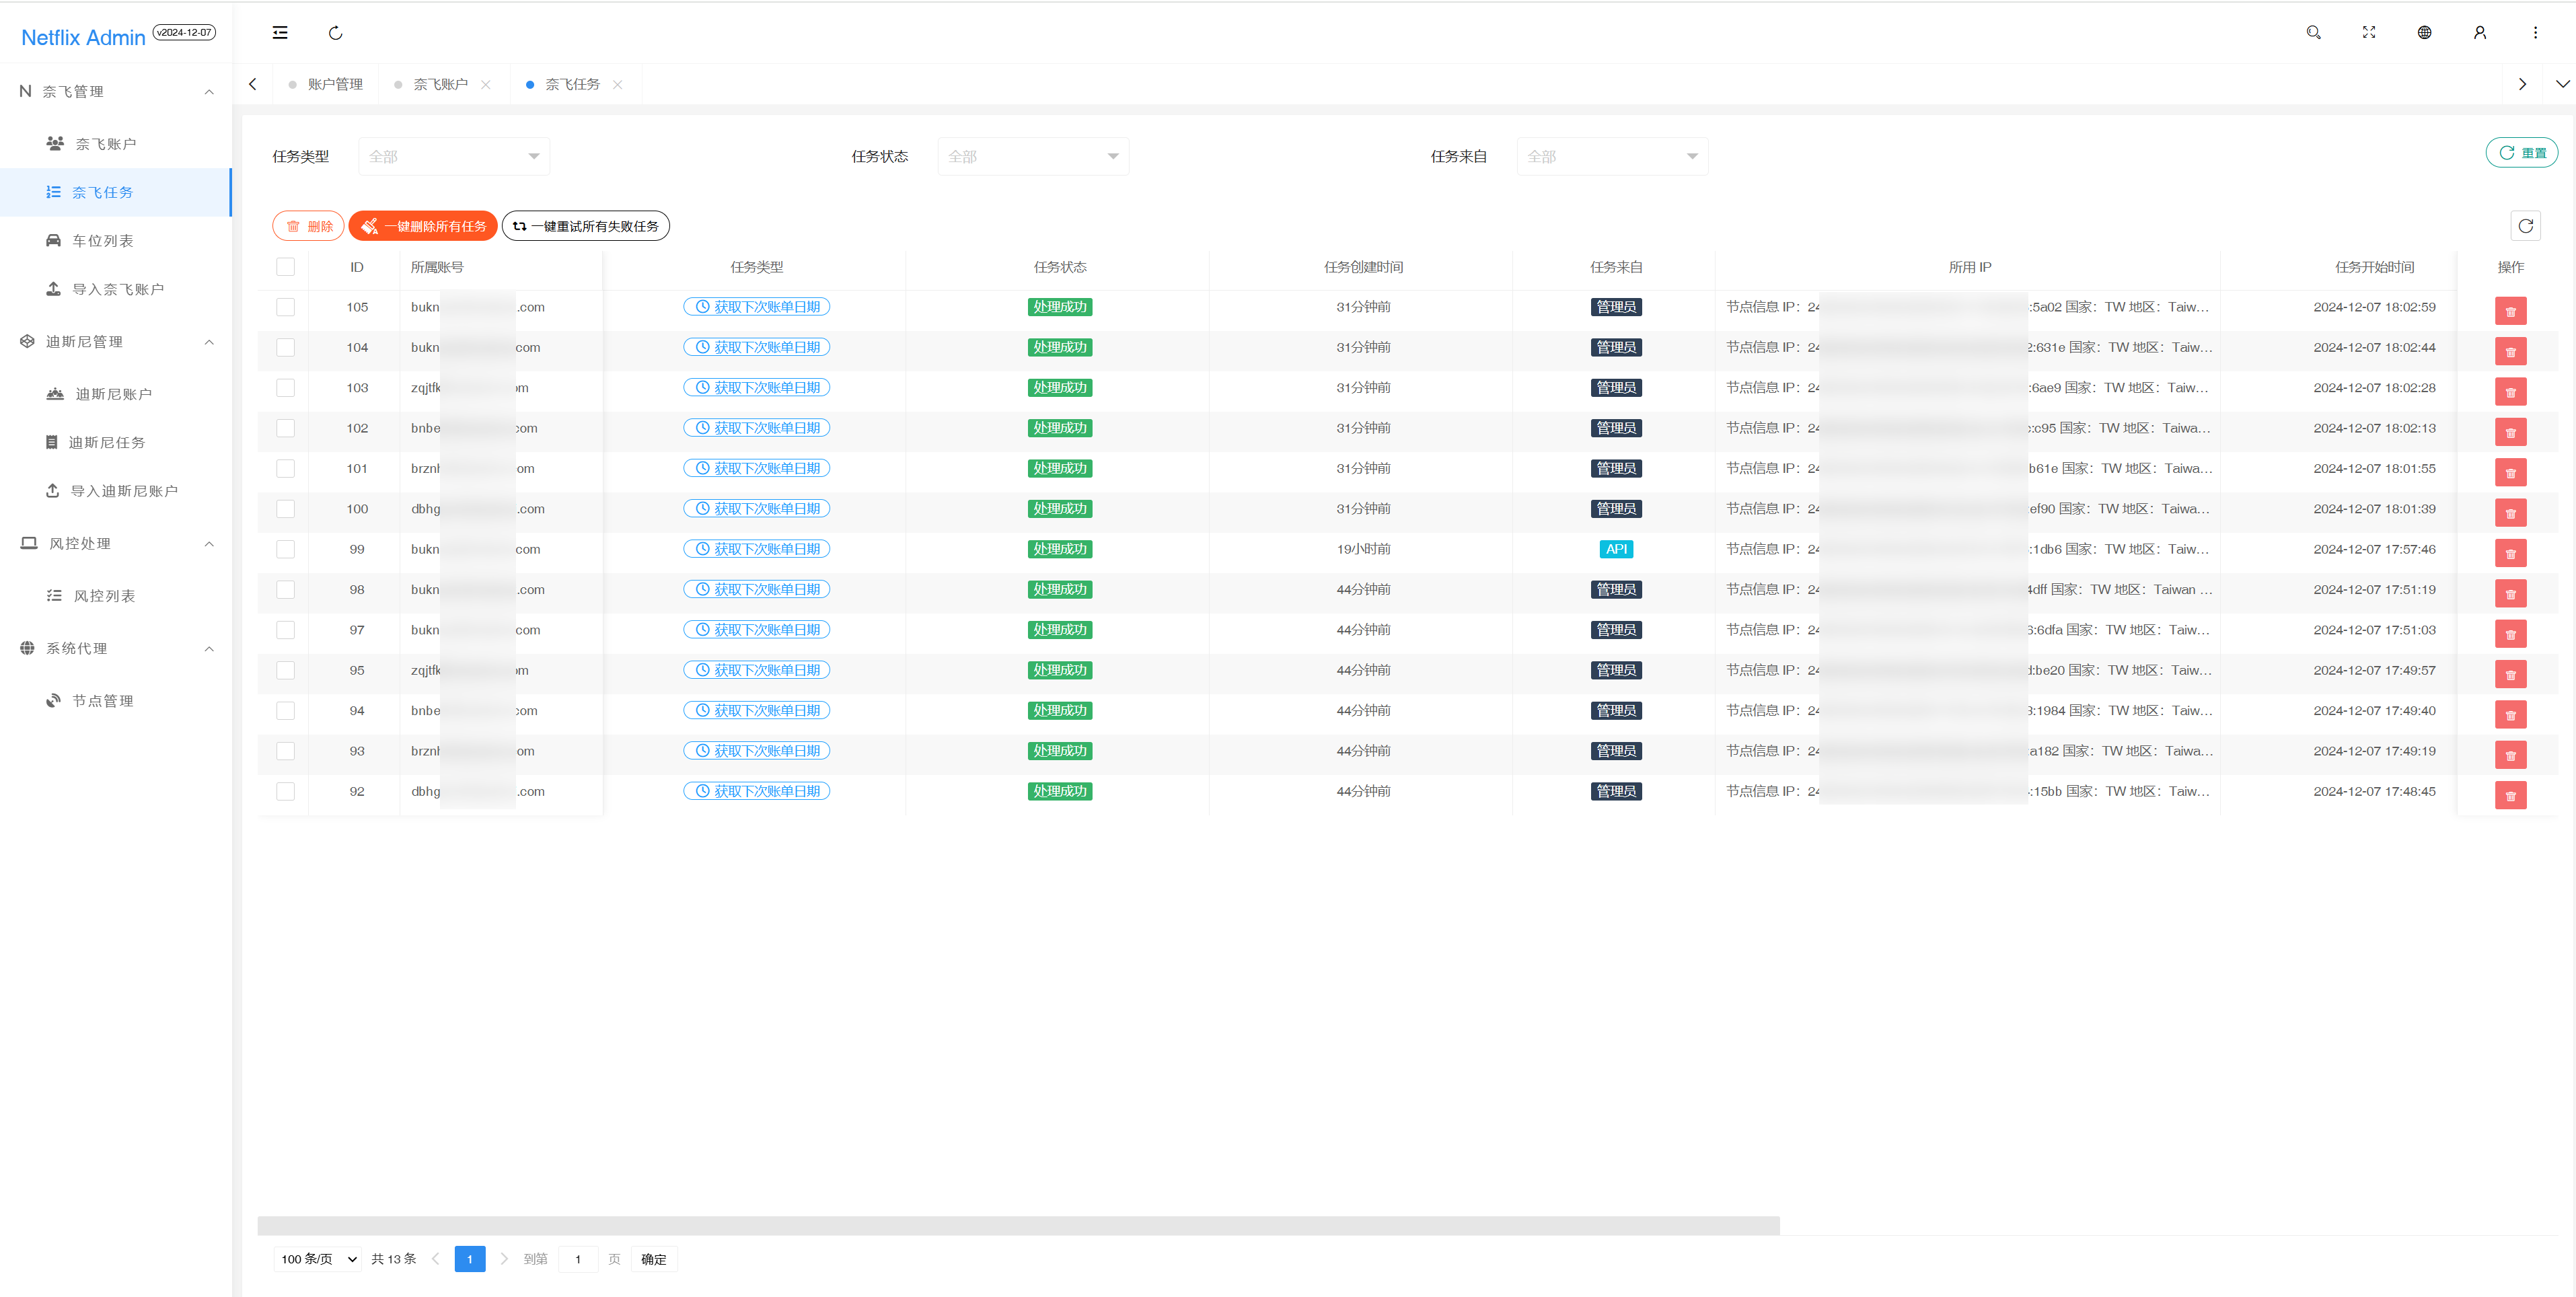Screen dimensions: 2576x1297
Task: Delete task row with ID 93
Action: click(2510, 755)
